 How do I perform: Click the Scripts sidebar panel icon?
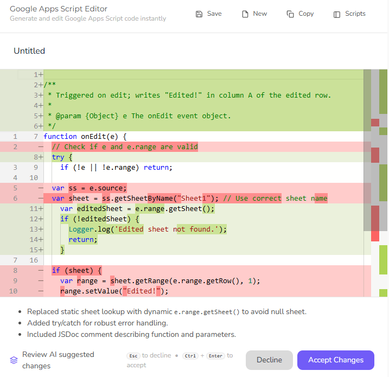[337, 15]
